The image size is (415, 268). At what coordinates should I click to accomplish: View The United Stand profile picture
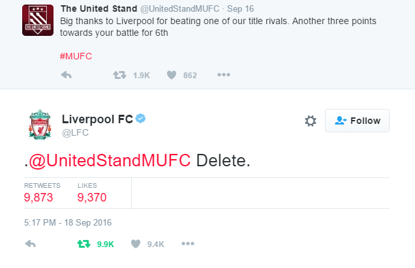[x=38, y=20]
